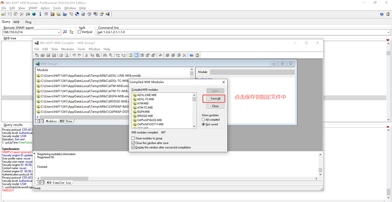Click the MIB Compiler Log tab
This screenshot has height=202, width=392.
59,182
